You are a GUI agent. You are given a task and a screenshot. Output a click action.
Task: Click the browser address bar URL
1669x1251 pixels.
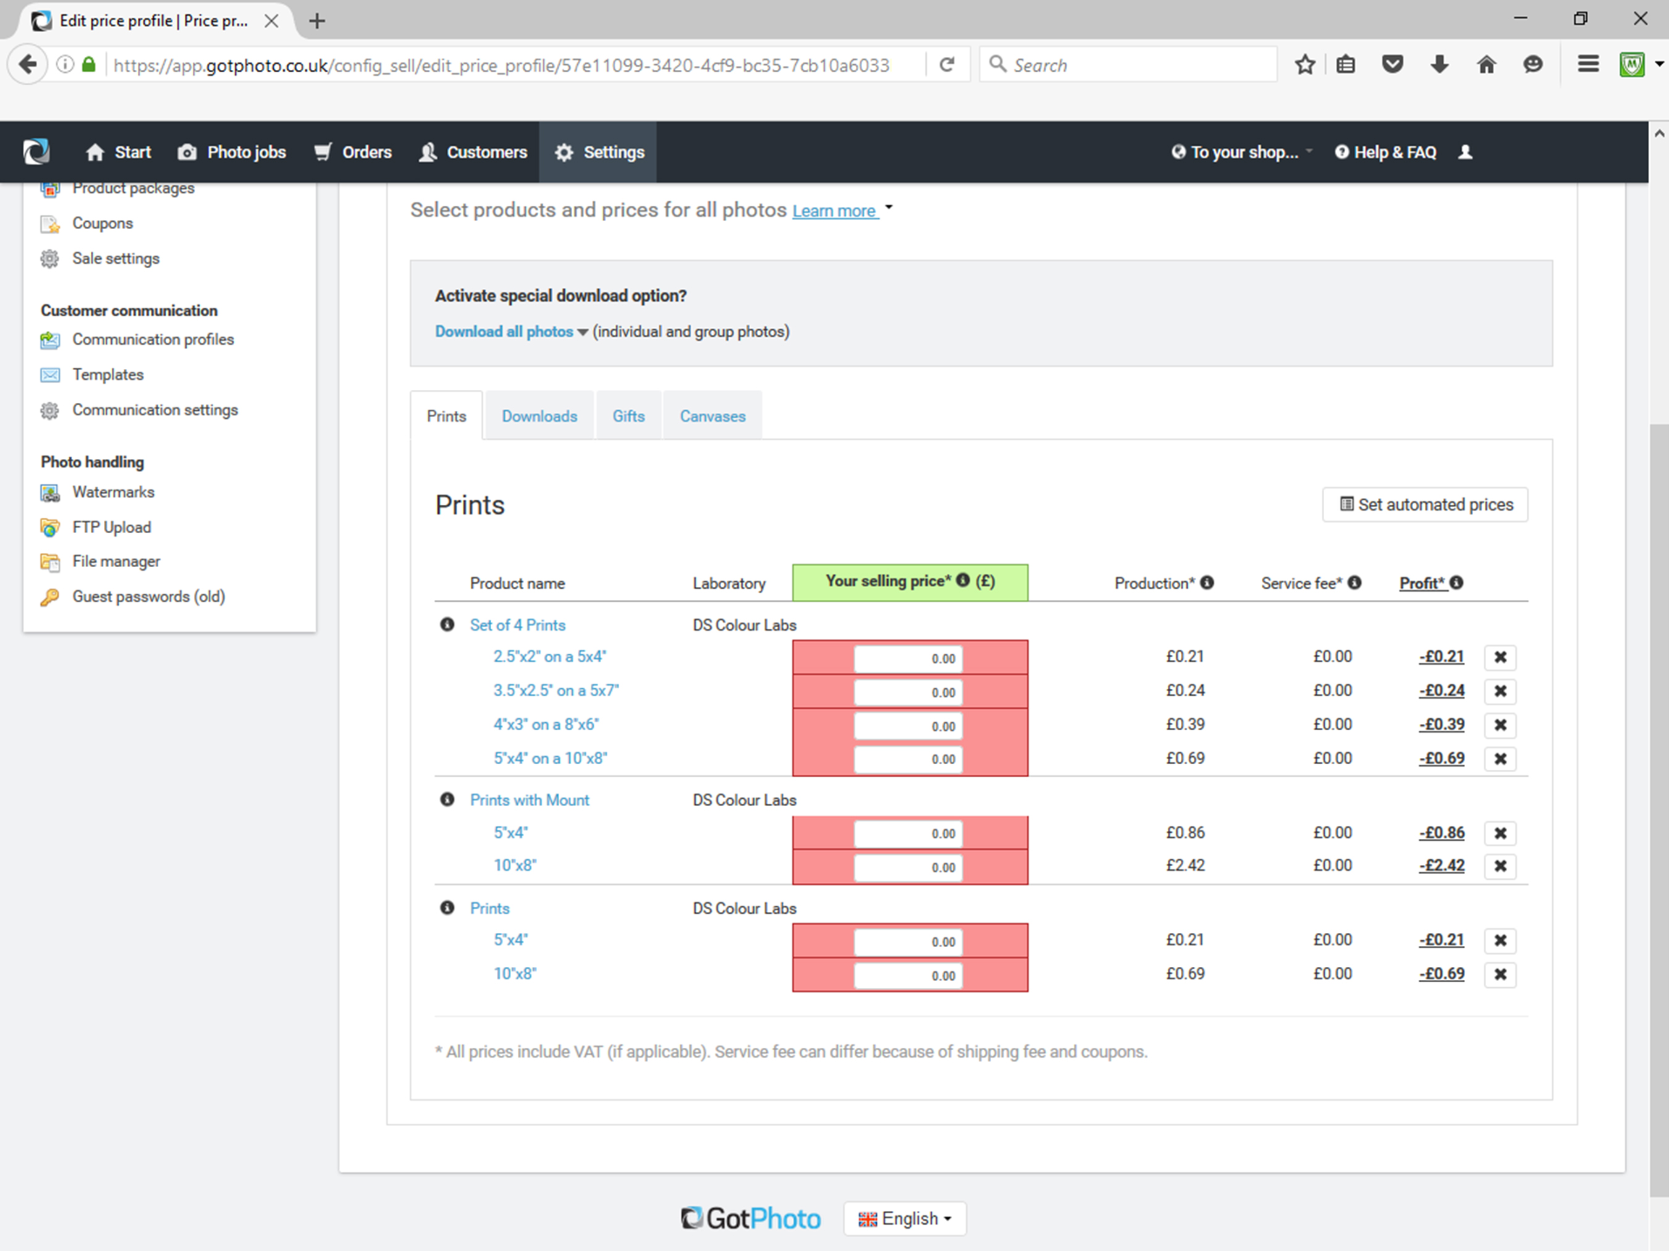[502, 65]
